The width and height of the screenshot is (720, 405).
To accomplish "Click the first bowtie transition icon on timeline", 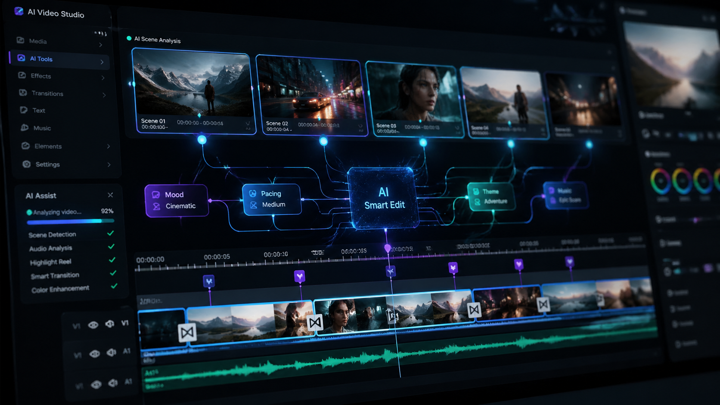I will tap(187, 332).
